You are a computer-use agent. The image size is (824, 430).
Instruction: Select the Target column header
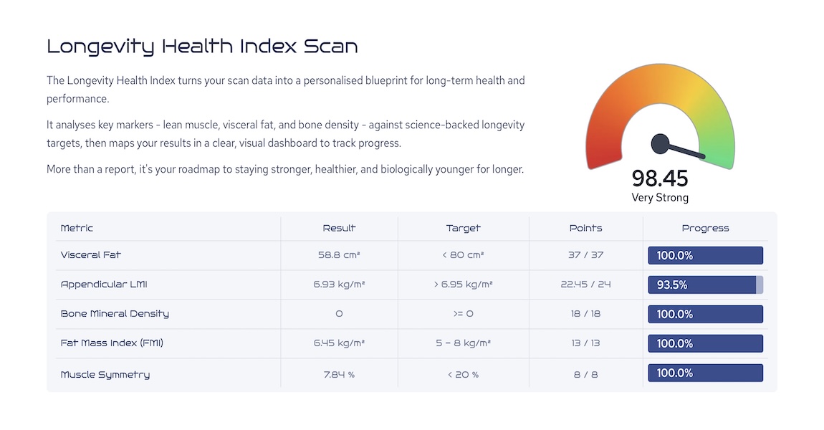pyautogui.click(x=463, y=228)
